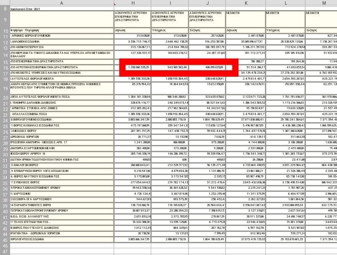Click 'Υπόχρεος' cell in column L

(x=286, y=30)
